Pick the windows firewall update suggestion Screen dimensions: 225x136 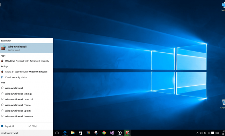tap(27, 111)
